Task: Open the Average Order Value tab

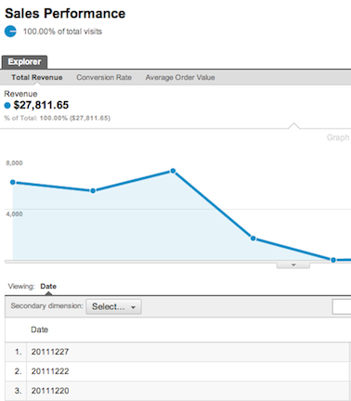Action: 180,77
